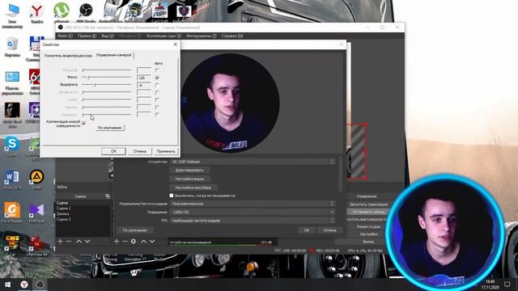Move the selected scene down
The height and width of the screenshot is (291, 518).
coord(87,242)
